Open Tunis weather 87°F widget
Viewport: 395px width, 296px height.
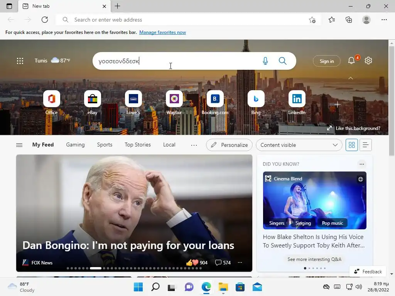coord(52,61)
